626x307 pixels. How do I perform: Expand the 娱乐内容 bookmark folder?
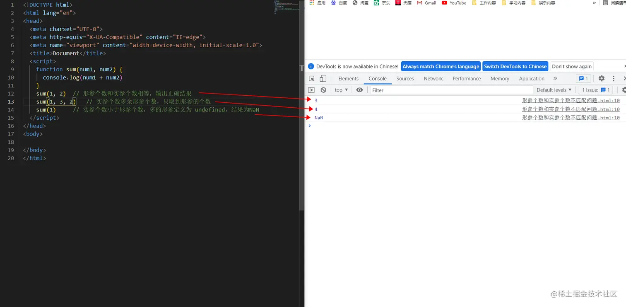click(x=543, y=3)
